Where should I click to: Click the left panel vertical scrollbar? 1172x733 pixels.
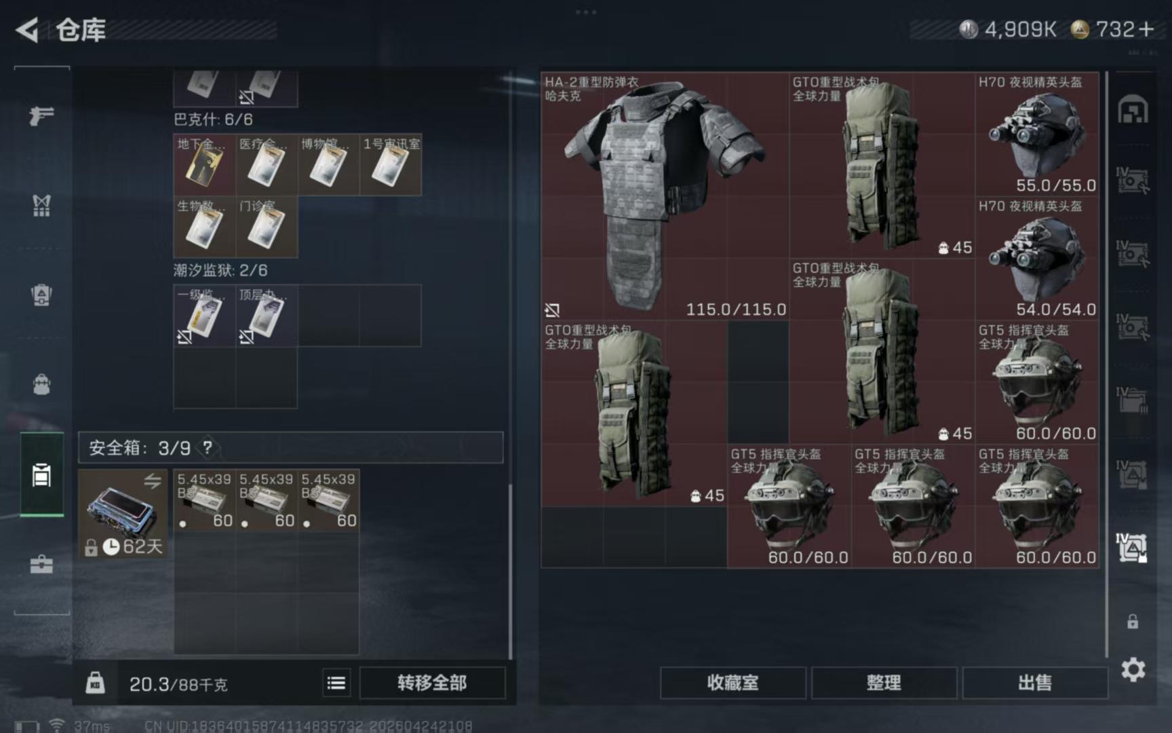point(511,570)
